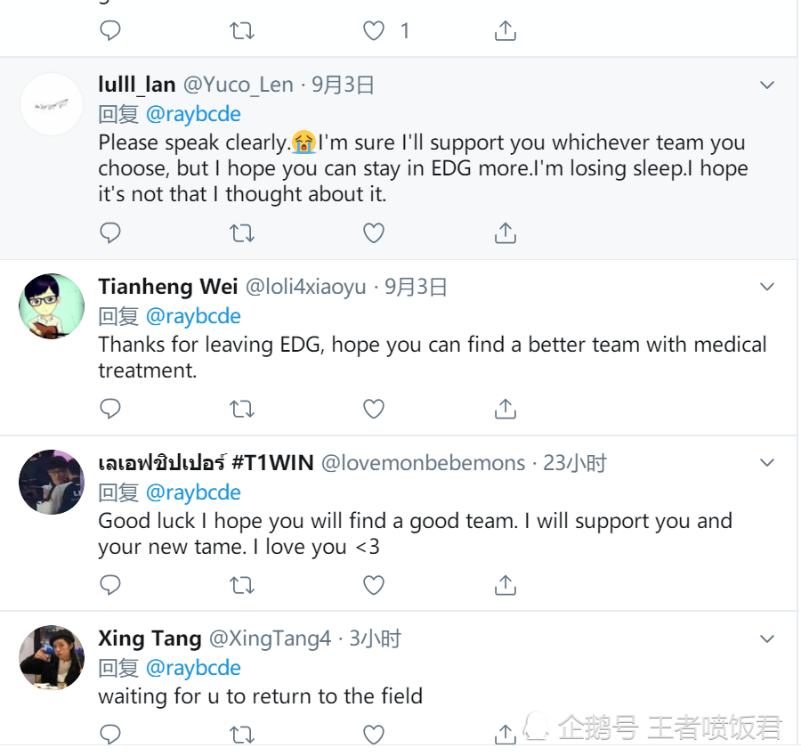
Task: Open the Tianheng Wei profile name
Action: click(x=168, y=287)
